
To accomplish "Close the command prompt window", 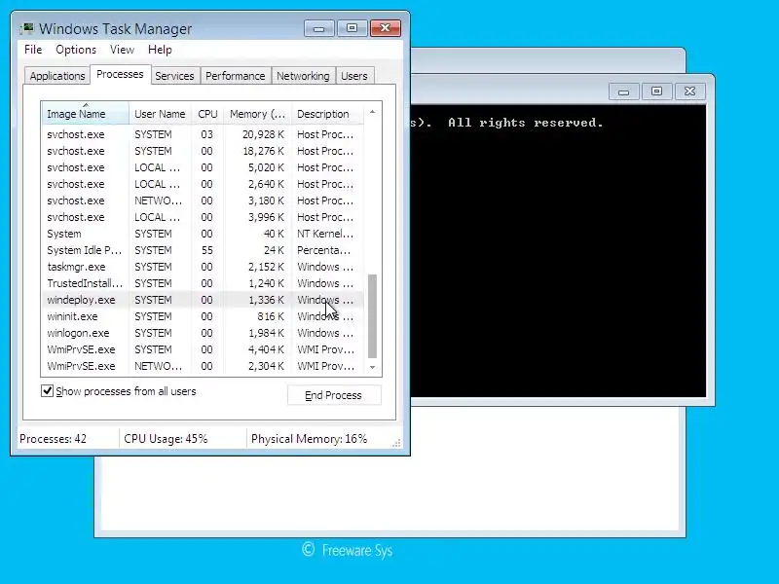I will [x=689, y=91].
